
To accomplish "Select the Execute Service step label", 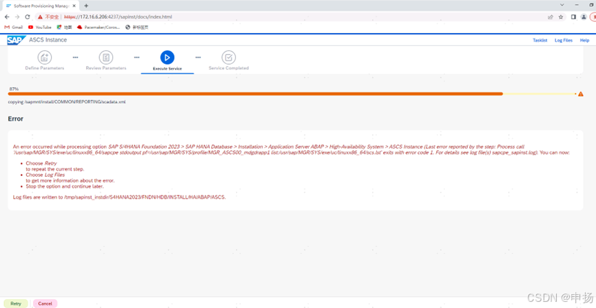I will pyautogui.click(x=167, y=69).
